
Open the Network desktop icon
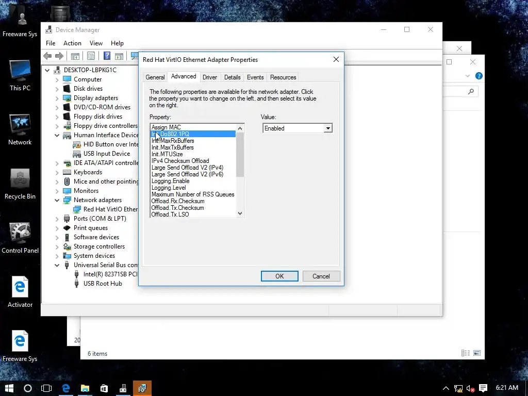[20, 129]
